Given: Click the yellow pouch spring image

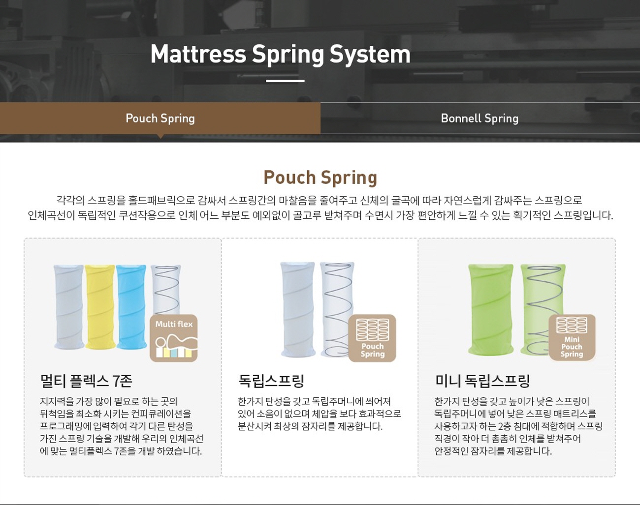Looking at the screenshot, I should point(100,306).
